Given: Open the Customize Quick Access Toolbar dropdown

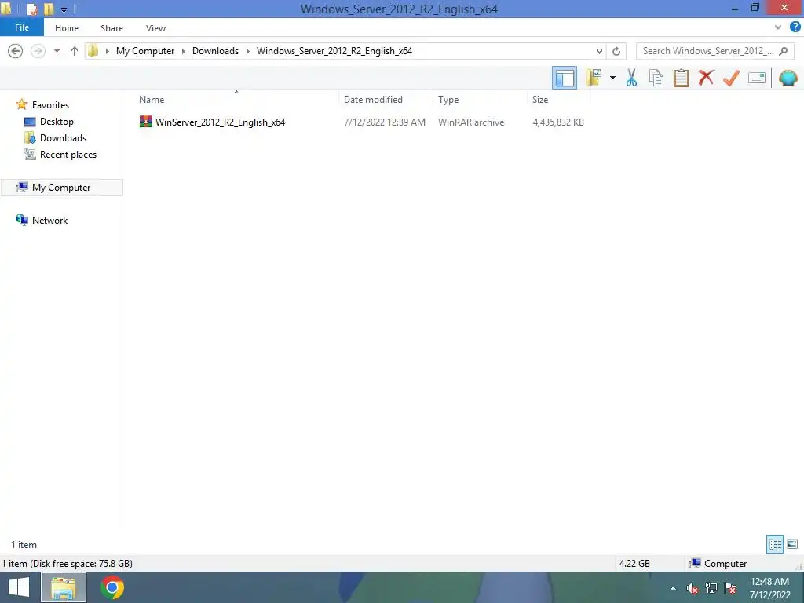Looking at the screenshot, I should [x=64, y=9].
